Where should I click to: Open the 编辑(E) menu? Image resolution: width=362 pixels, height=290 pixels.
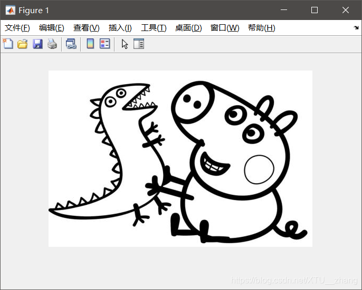(52, 28)
